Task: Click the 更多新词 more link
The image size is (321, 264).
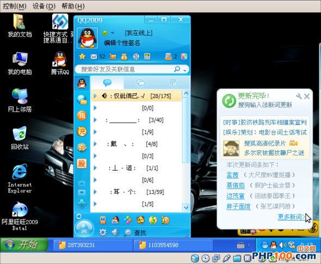Action: point(291,217)
